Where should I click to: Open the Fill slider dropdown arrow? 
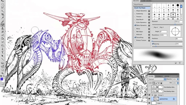tap(178, 83)
